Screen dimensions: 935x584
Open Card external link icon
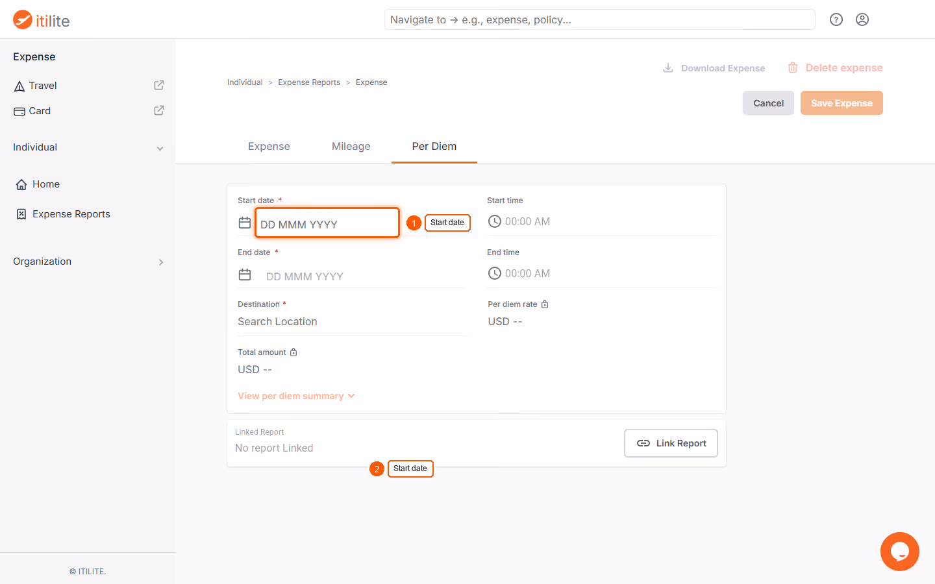(159, 110)
